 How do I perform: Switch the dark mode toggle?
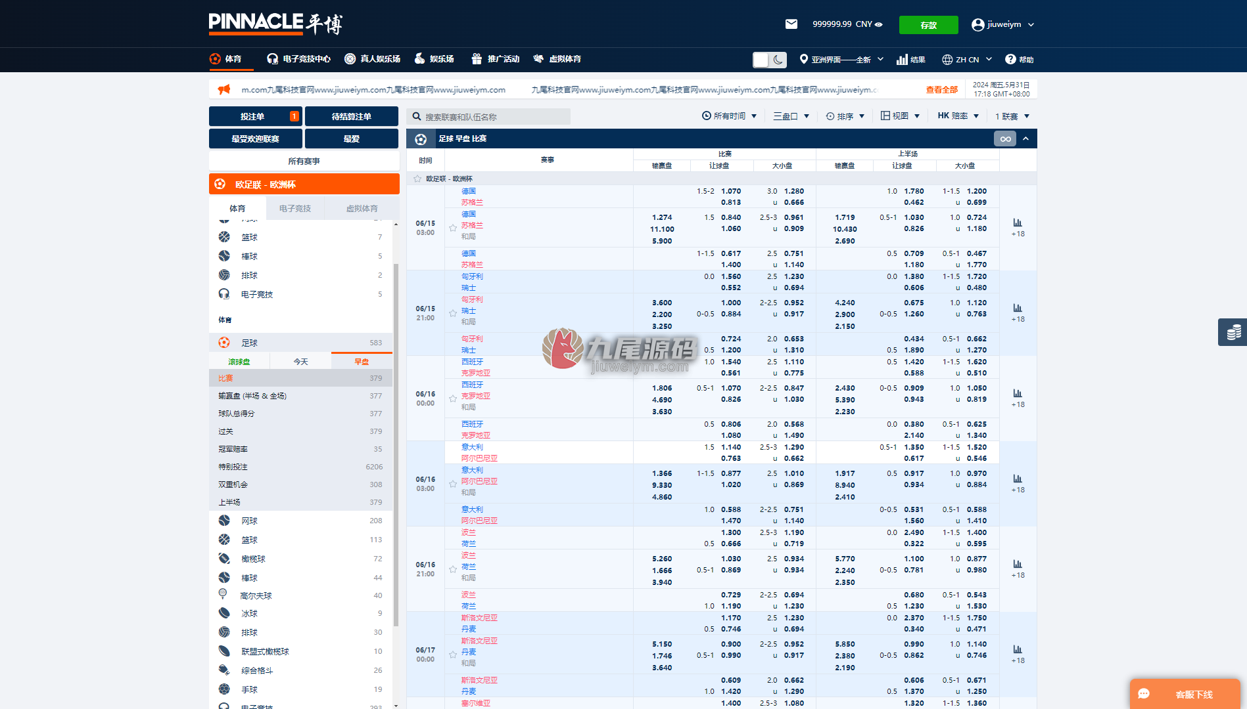[769, 60]
